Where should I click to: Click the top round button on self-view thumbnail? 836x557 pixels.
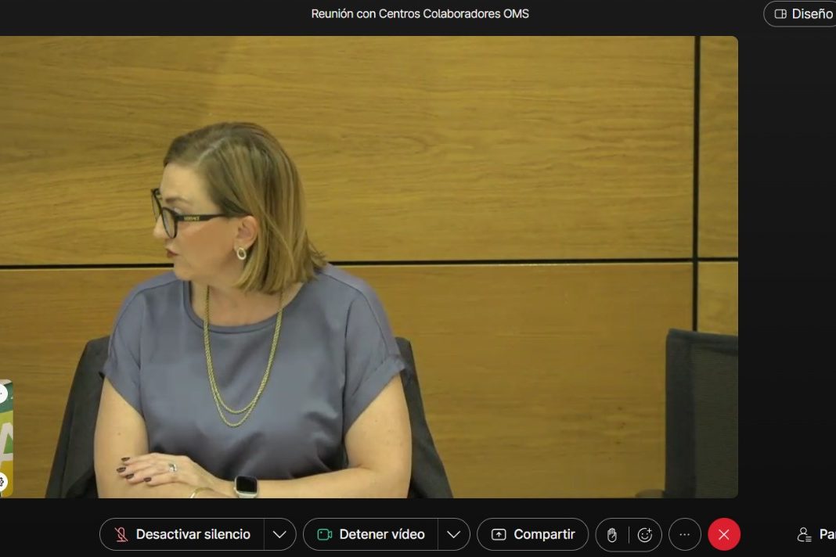pyautogui.click(x=2, y=393)
